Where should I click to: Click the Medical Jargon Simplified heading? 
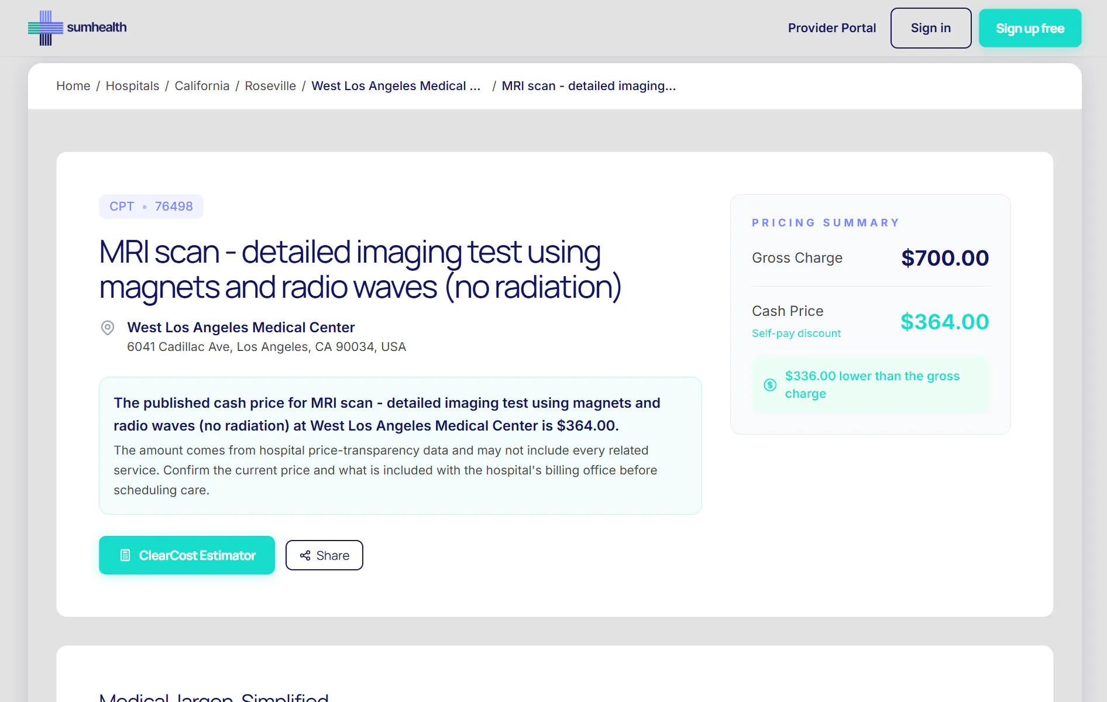[214, 697]
